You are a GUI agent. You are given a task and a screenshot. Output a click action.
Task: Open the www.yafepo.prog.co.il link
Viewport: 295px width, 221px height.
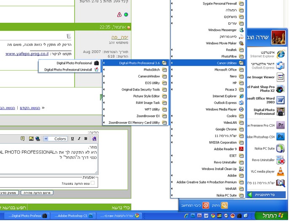click(27, 54)
